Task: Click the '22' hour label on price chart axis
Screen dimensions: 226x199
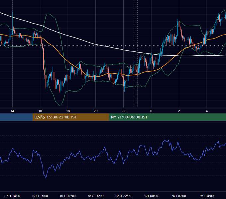Action: point(123,111)
